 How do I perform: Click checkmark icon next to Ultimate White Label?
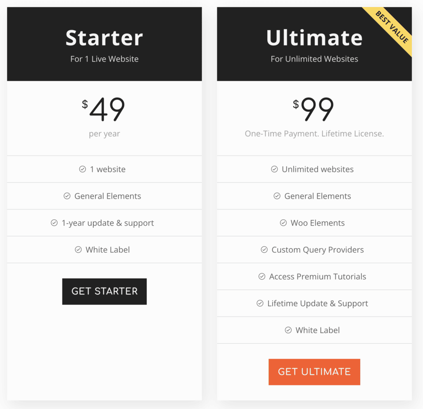coord(288,330)
